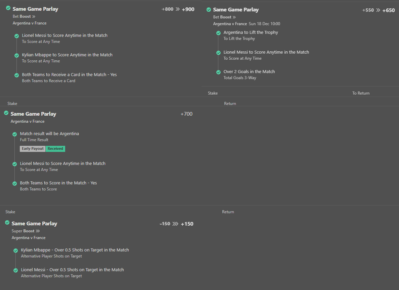
Task: Click the green check beside the +650 parlay title
Action: pyautogui.click(x=209, y=10)
